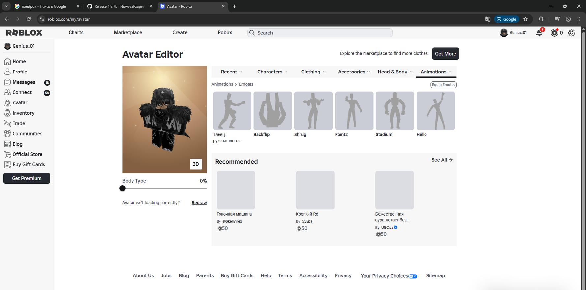Open Communities in the sidebar

27,134
